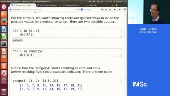Open Ubuntu Software Center in the launcher
The height and width of the screenshot is (96, 170).
(x=4, y=59)
